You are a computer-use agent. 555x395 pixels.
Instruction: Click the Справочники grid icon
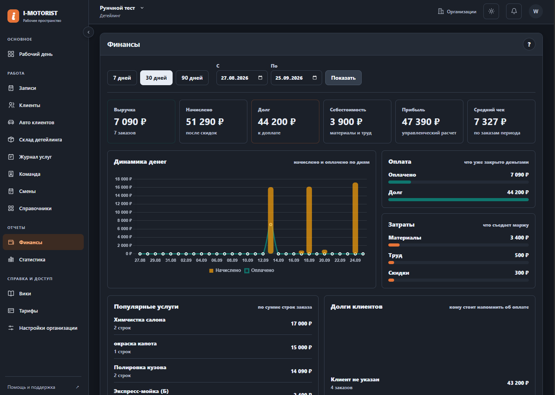(11, 208)
